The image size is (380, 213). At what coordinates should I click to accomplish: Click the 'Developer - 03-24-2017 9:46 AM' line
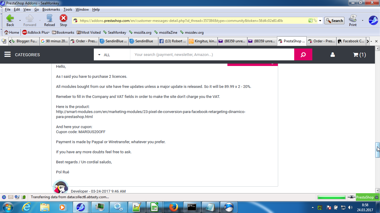tap(98, 191)
